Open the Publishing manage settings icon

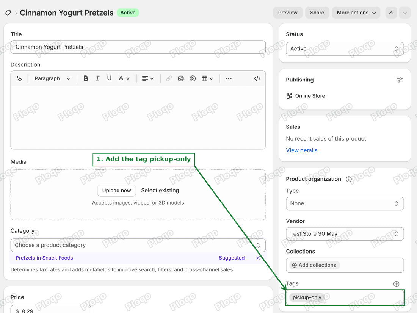400,80
